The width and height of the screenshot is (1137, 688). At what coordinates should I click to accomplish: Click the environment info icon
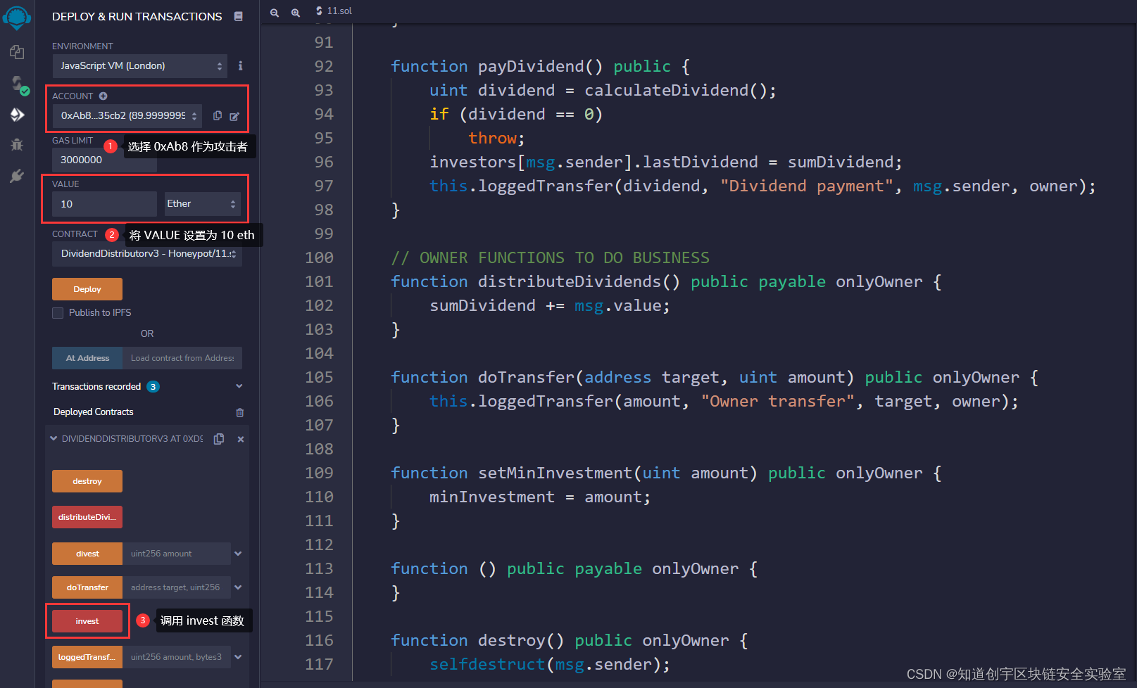(240, 65)
